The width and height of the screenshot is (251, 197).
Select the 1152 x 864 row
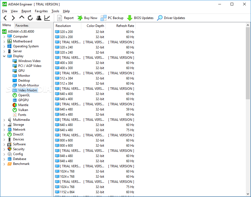(x=95, y=192)
